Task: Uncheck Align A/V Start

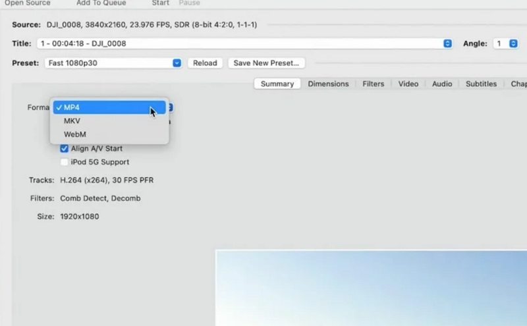Action: tap(64, 149)
